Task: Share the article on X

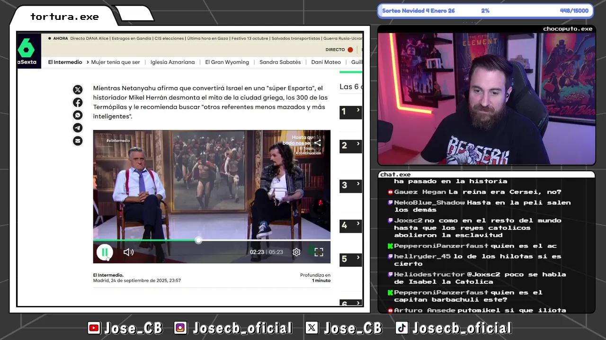Action: (78, 90)
